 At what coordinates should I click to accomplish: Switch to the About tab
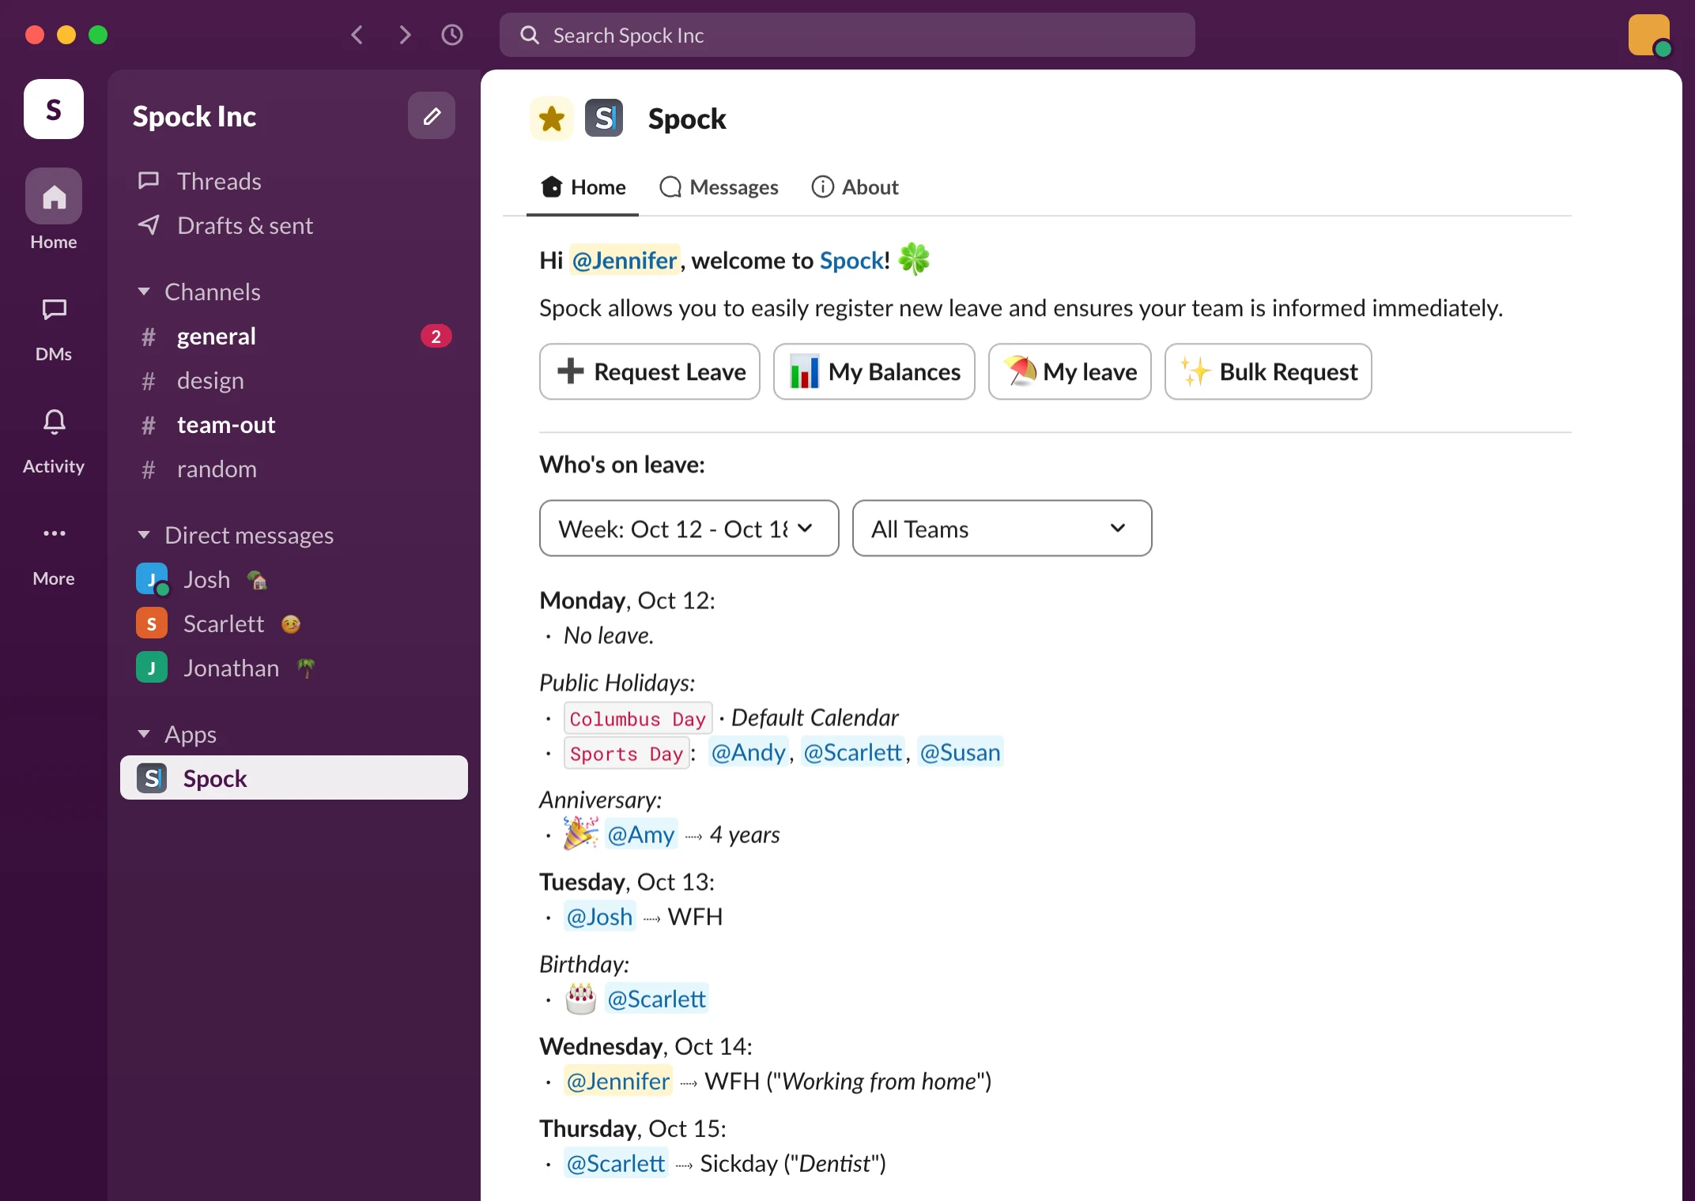[855, 187]
